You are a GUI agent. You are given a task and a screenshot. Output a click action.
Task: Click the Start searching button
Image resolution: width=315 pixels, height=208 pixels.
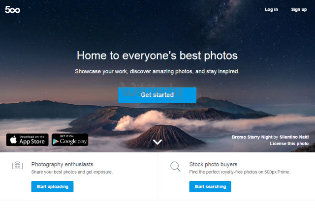point(210,186)
